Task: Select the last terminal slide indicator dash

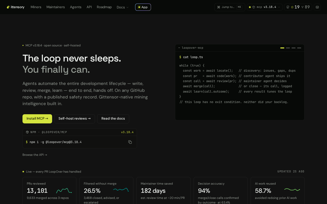Action: pyautogui.click(x=299, y=48)
